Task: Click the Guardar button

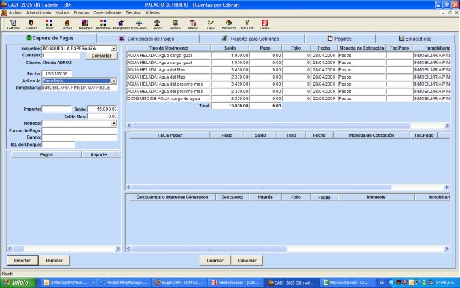Action: point(216,260)
